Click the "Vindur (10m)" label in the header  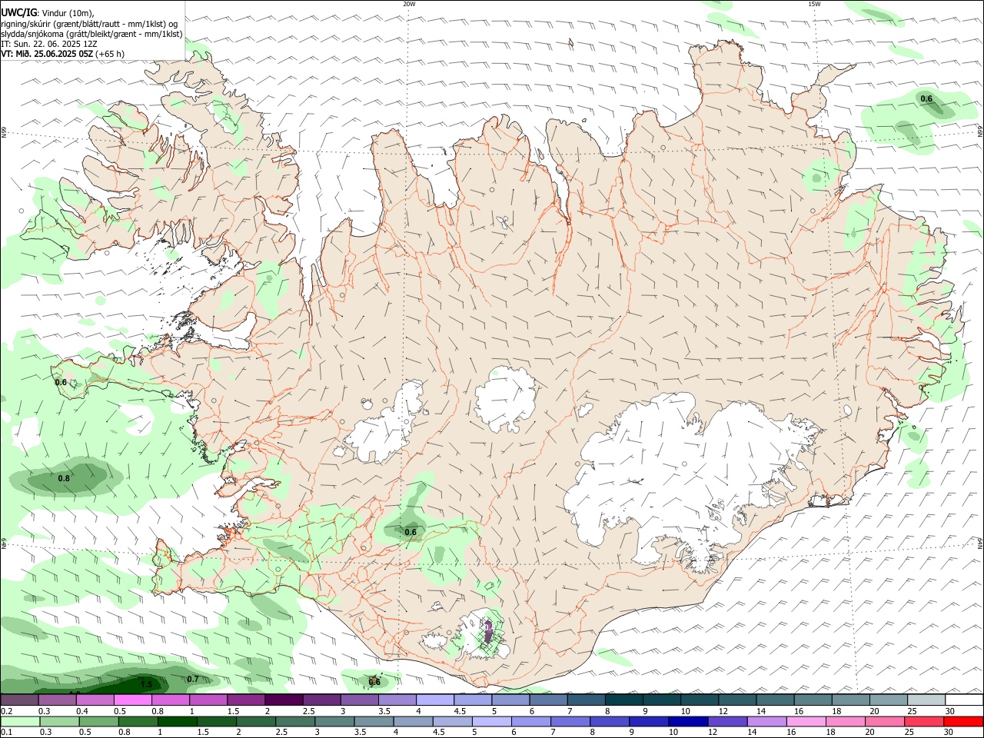click(x=68, y=13)
